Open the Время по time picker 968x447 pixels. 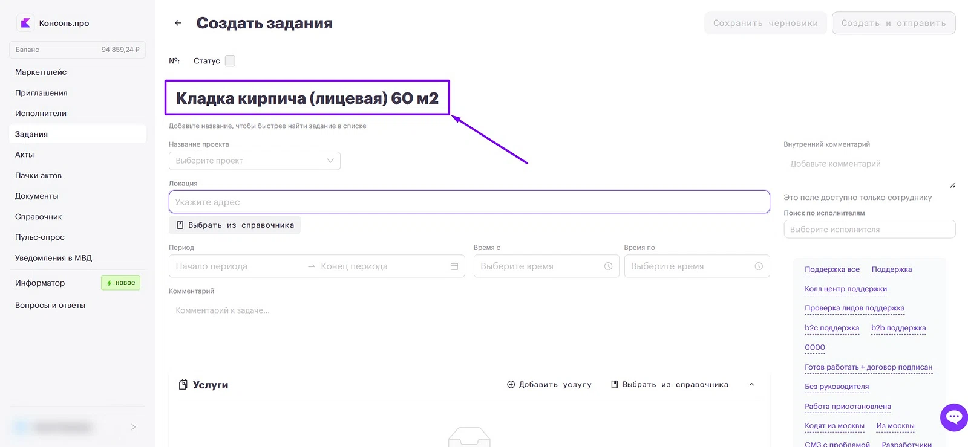697,266
